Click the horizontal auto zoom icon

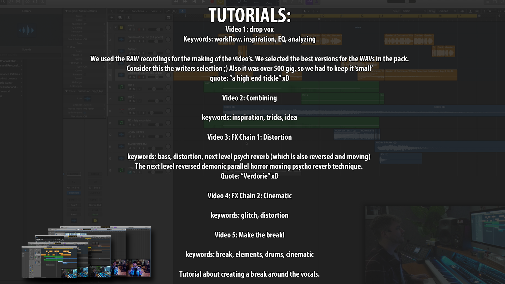tap(477, 11)
